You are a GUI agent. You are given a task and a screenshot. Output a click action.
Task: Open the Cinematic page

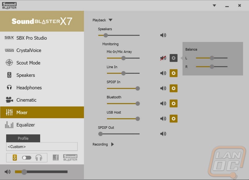42,100
